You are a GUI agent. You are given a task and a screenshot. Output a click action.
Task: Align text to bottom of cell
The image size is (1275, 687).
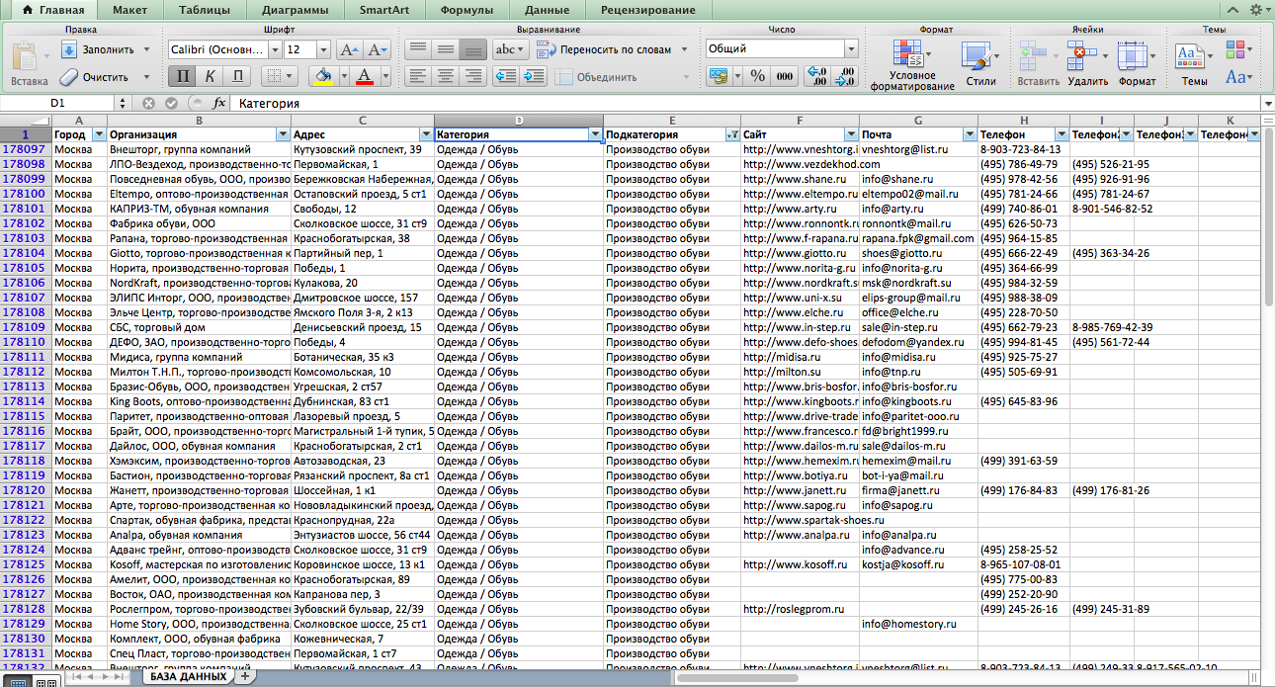(x=473, y=49)
